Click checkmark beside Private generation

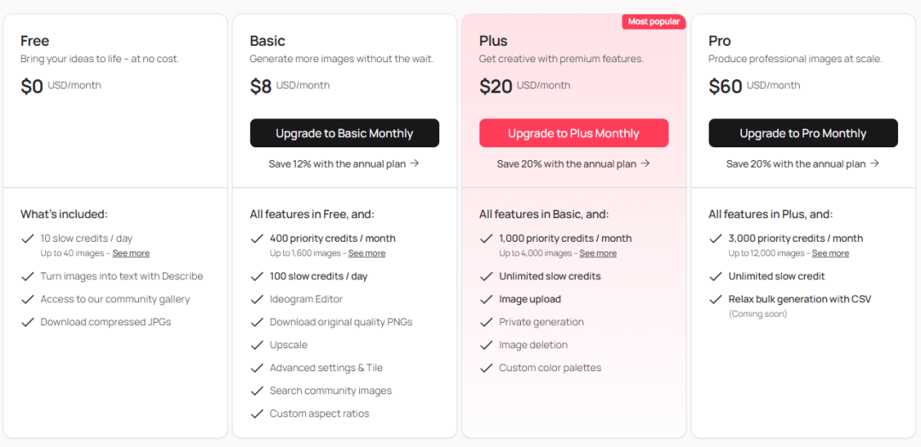coord(485,322)
